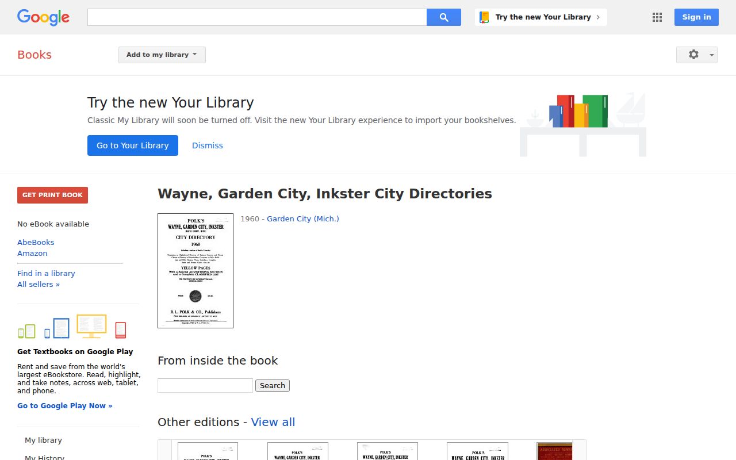
Task: Open Try the new Your Library promo
Action: [x=541, y=17]
